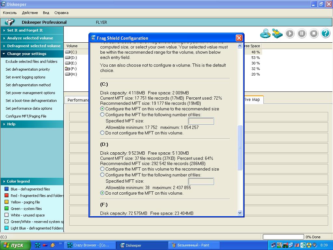This screenshot has width=333, height=250.
Task: Select the (C:) drive in the volume list
Action: [71, 52]
